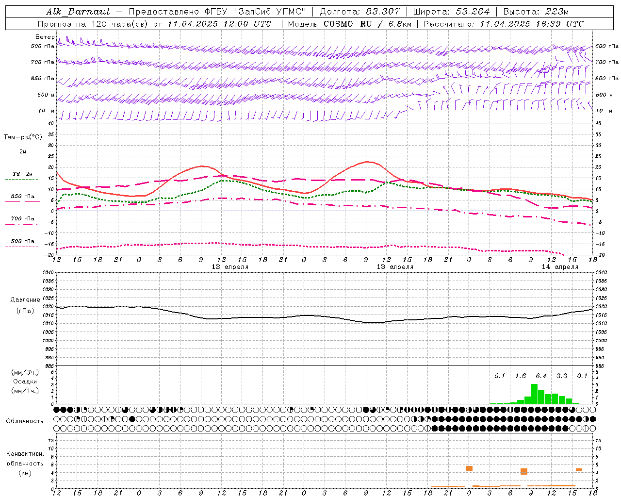Click the last orange convective block near 16h
Viewport: 621px width, 497px height.
point(579,470)
